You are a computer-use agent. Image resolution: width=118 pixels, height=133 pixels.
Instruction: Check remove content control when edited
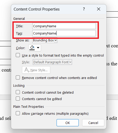[x=18, y=77]
